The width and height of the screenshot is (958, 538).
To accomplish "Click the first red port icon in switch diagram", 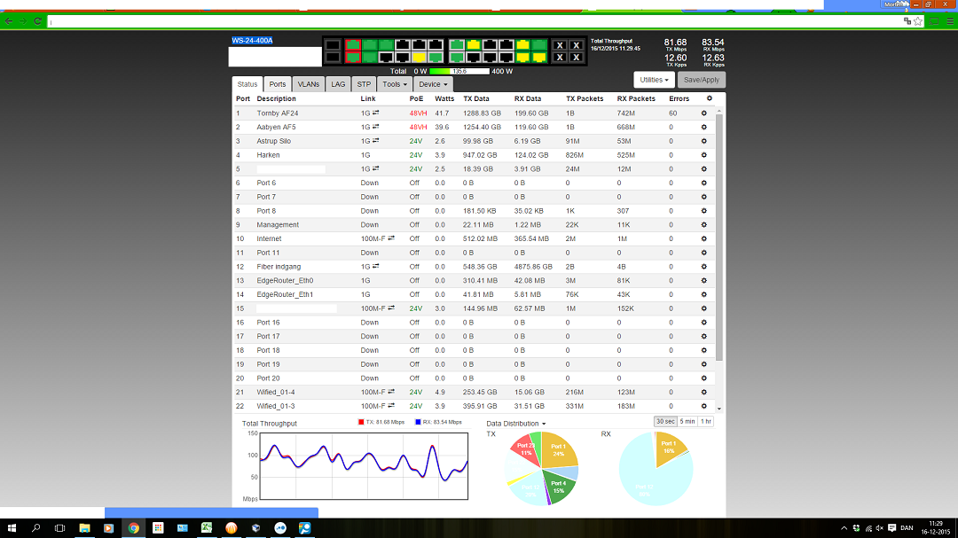I will (x=353, y=44).
